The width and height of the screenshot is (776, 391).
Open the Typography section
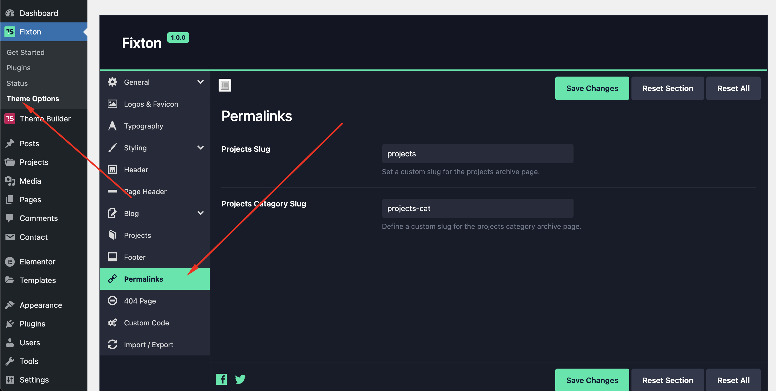pos(143,126)
